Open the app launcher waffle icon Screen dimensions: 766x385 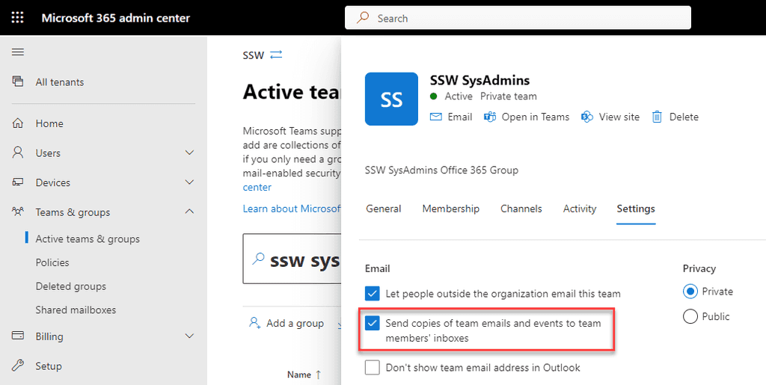click(x=17, y=18)
